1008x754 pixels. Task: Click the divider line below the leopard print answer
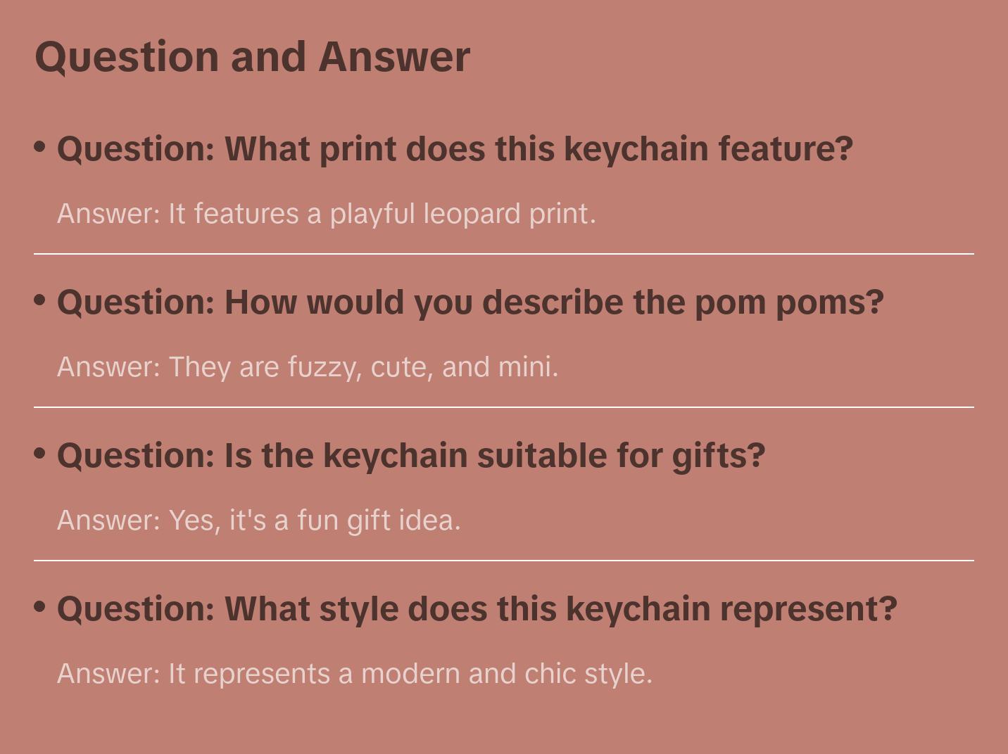pos(504,253)
